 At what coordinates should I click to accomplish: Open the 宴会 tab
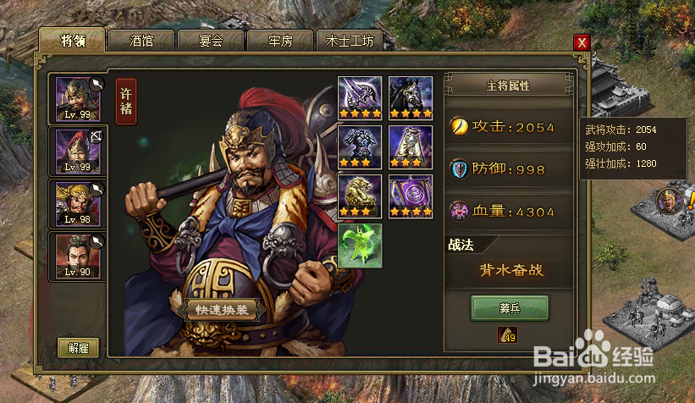(x=211, y=41)
